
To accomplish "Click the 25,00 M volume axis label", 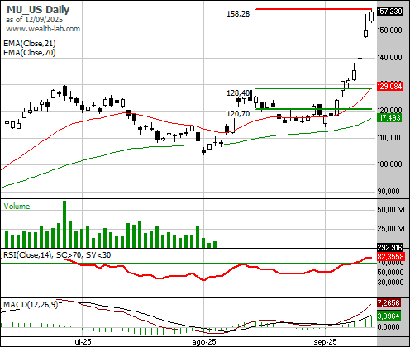I will tap(391, 228).
